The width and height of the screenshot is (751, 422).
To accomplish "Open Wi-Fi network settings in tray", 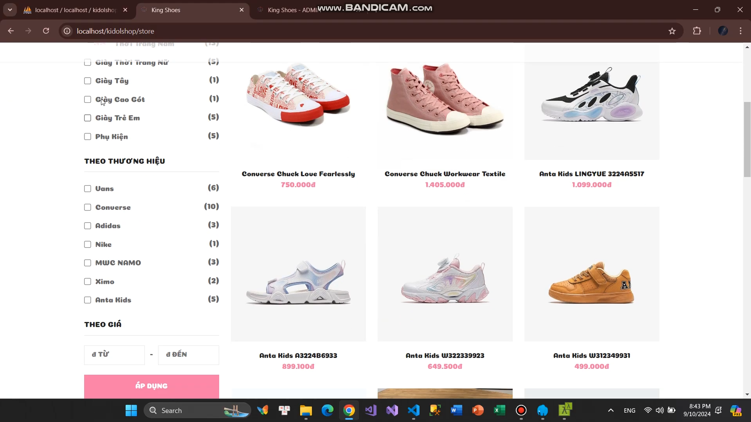I will point(648,410).
